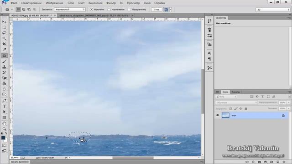Select the Paint Bucket tool
The height and width of the screenshot is (164, 292).
[4, 84]
